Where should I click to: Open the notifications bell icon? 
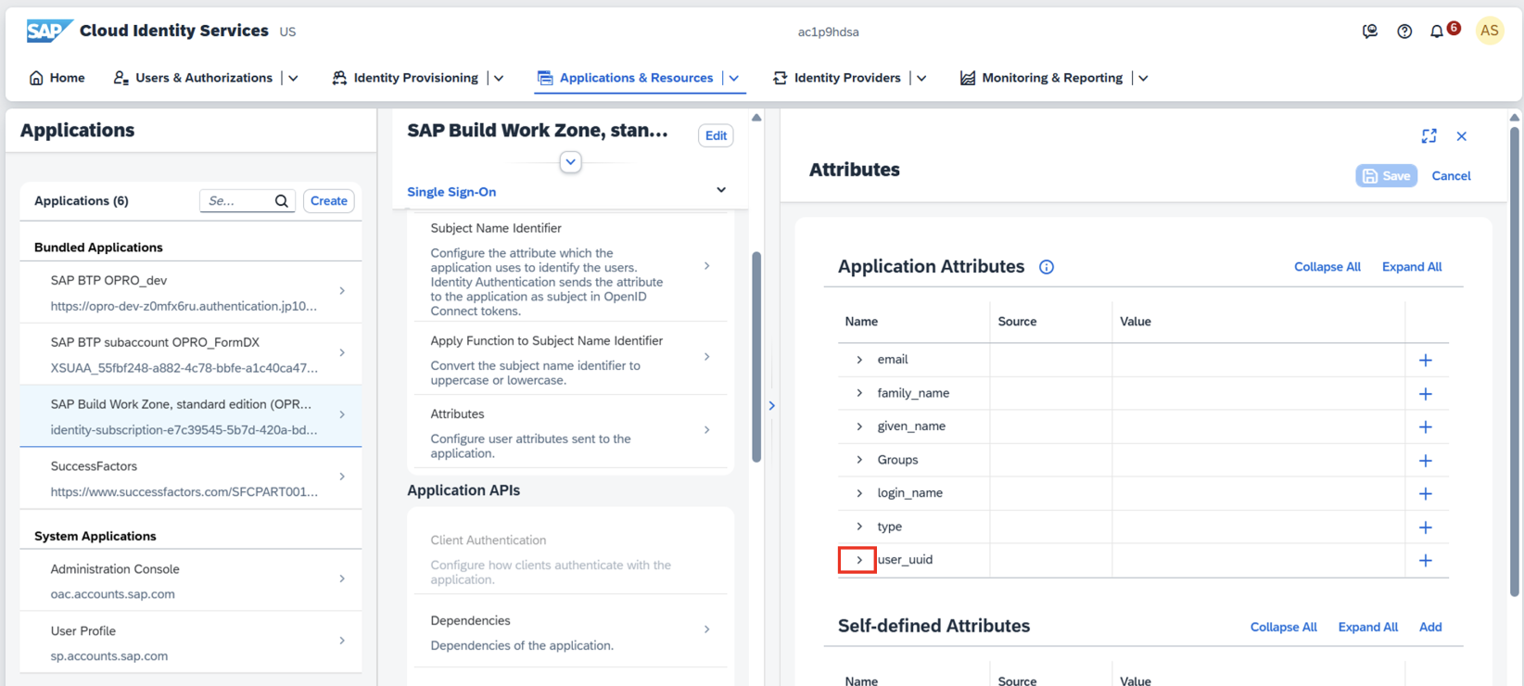tap(1437, 32)
